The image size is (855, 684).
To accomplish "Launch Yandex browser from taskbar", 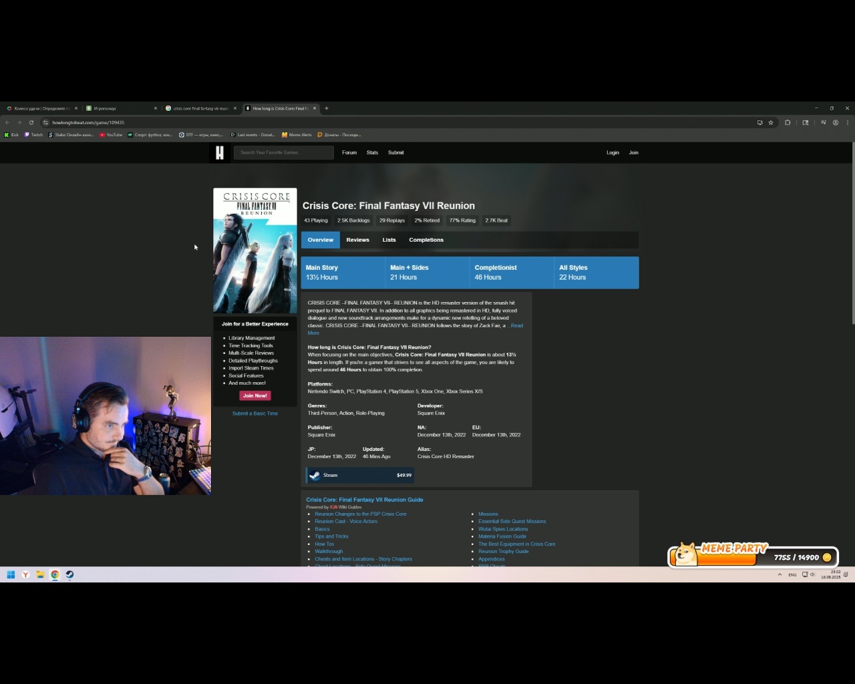I will pos(25,574).
